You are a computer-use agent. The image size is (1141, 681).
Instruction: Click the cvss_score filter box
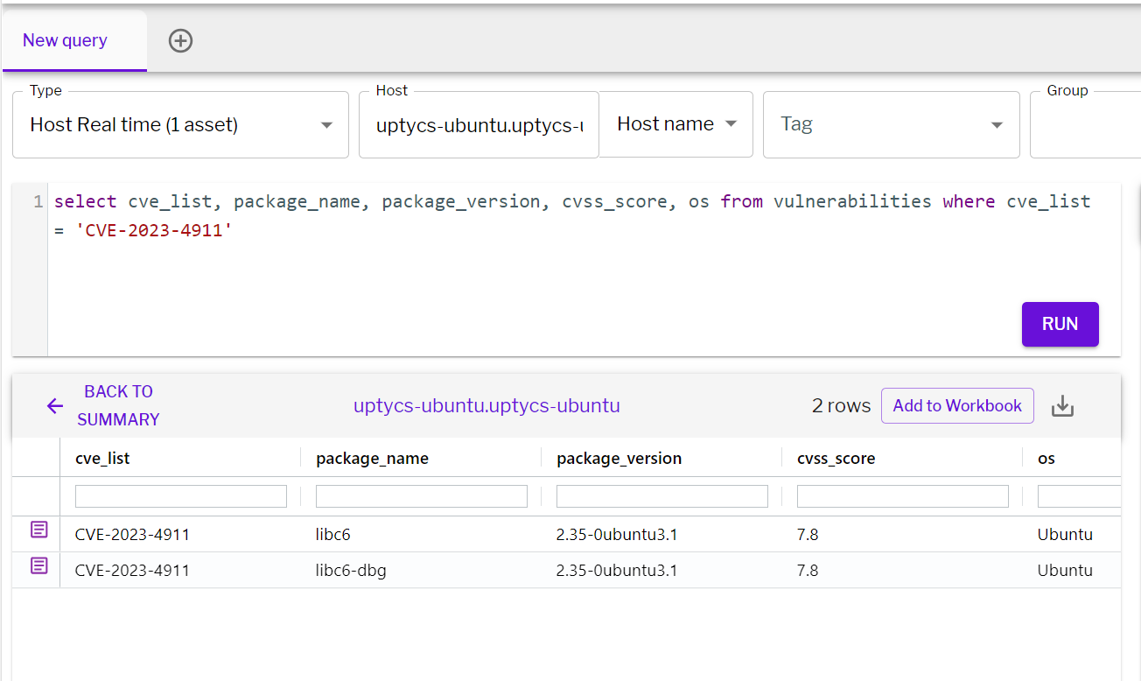tap(902, 495)
